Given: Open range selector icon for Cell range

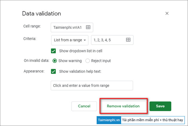Looking at the screenshot, I should point(88,27).
